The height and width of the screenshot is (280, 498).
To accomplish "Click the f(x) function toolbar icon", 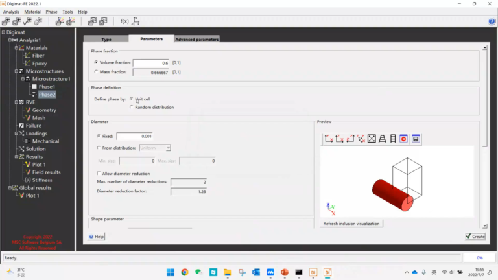I will point(124,21).
